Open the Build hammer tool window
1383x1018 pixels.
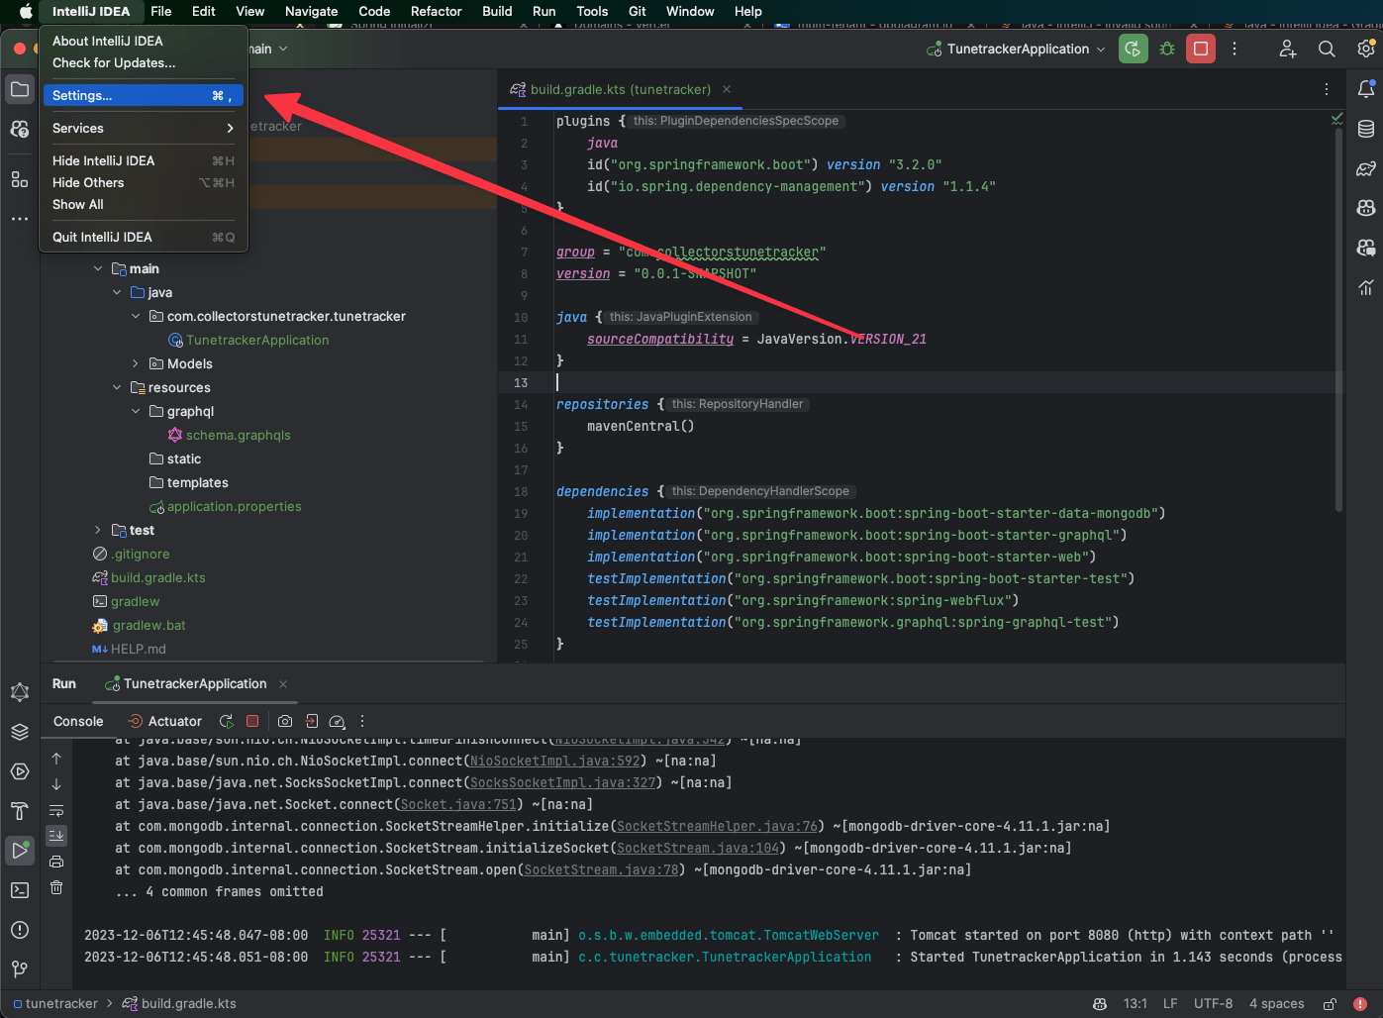click(20, 811)
